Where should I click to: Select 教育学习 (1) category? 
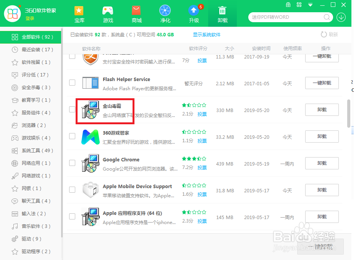click(31, 100)
